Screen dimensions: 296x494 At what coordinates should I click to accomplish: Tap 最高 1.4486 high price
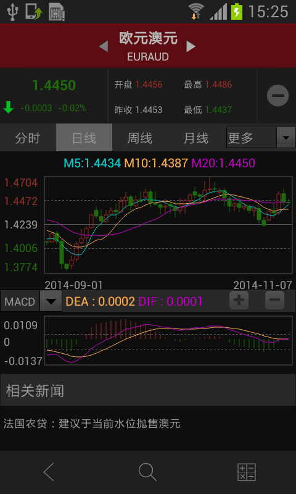[208, 85]
